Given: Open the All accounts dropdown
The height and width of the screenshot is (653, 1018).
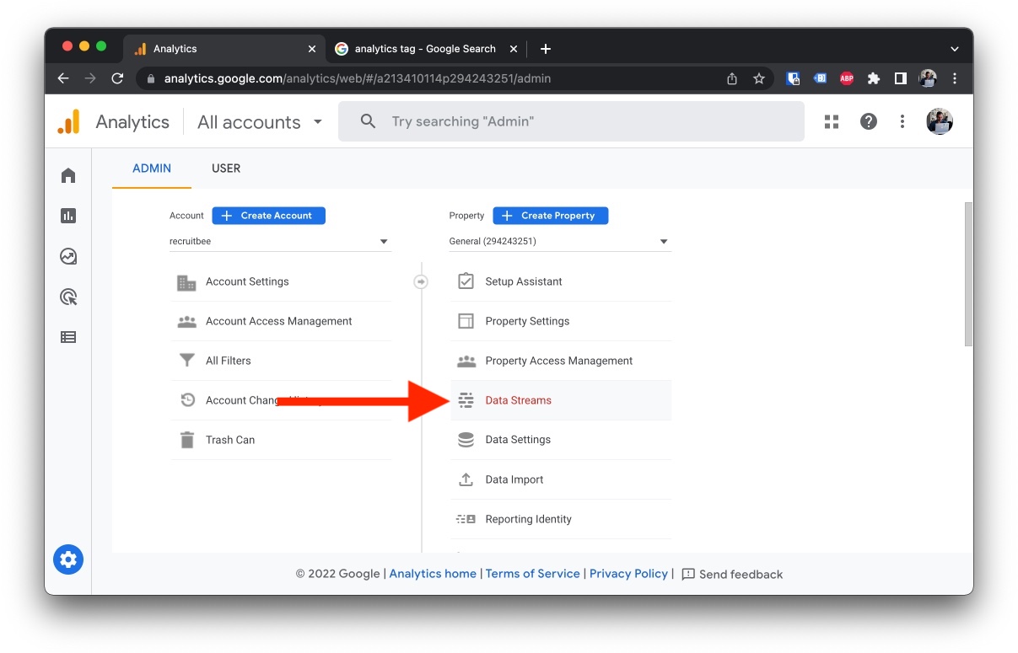Looking at the screenshot, I should tap(259, 121).
